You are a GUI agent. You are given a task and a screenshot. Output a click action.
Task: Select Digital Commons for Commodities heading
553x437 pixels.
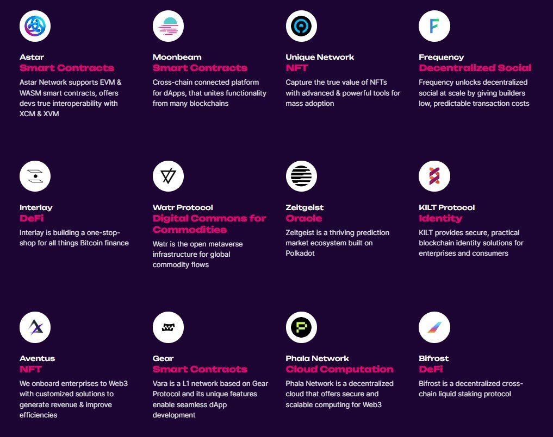coord(209,224)
